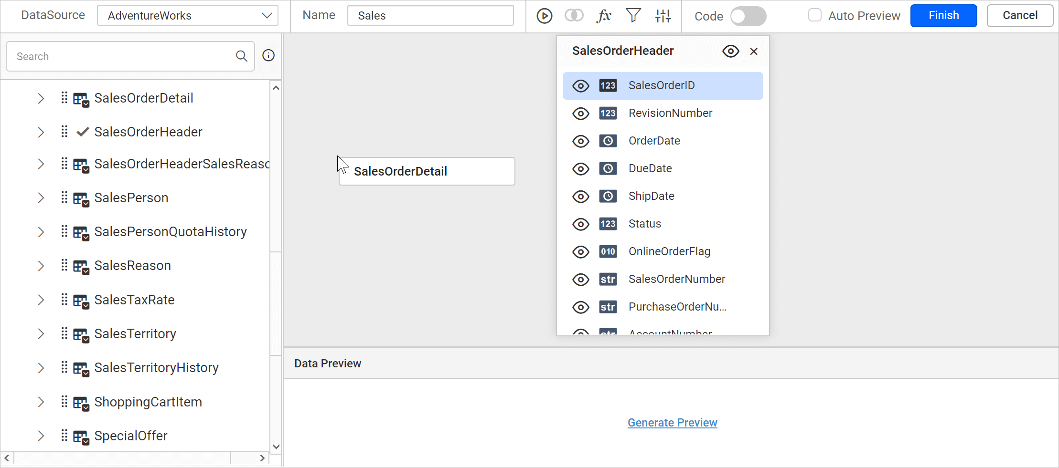Click the Finish button

coord(943,16)
